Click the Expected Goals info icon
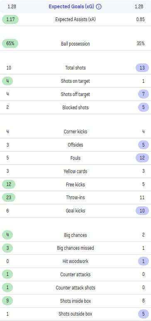This screenshot has height=321, width=151. (x=99, y=7)
